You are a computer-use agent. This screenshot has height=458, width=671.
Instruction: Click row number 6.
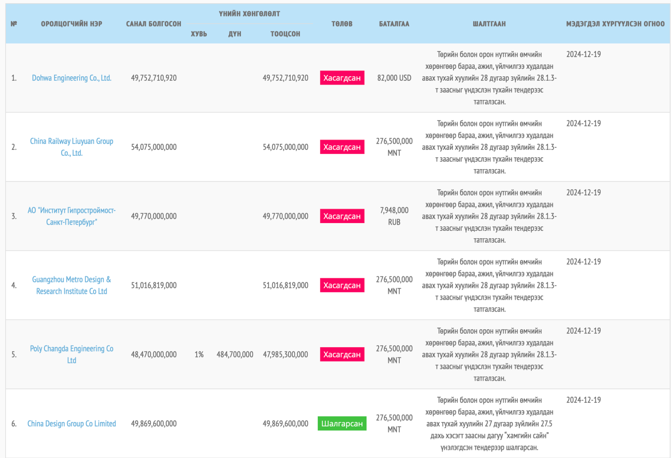click(14, 424)
